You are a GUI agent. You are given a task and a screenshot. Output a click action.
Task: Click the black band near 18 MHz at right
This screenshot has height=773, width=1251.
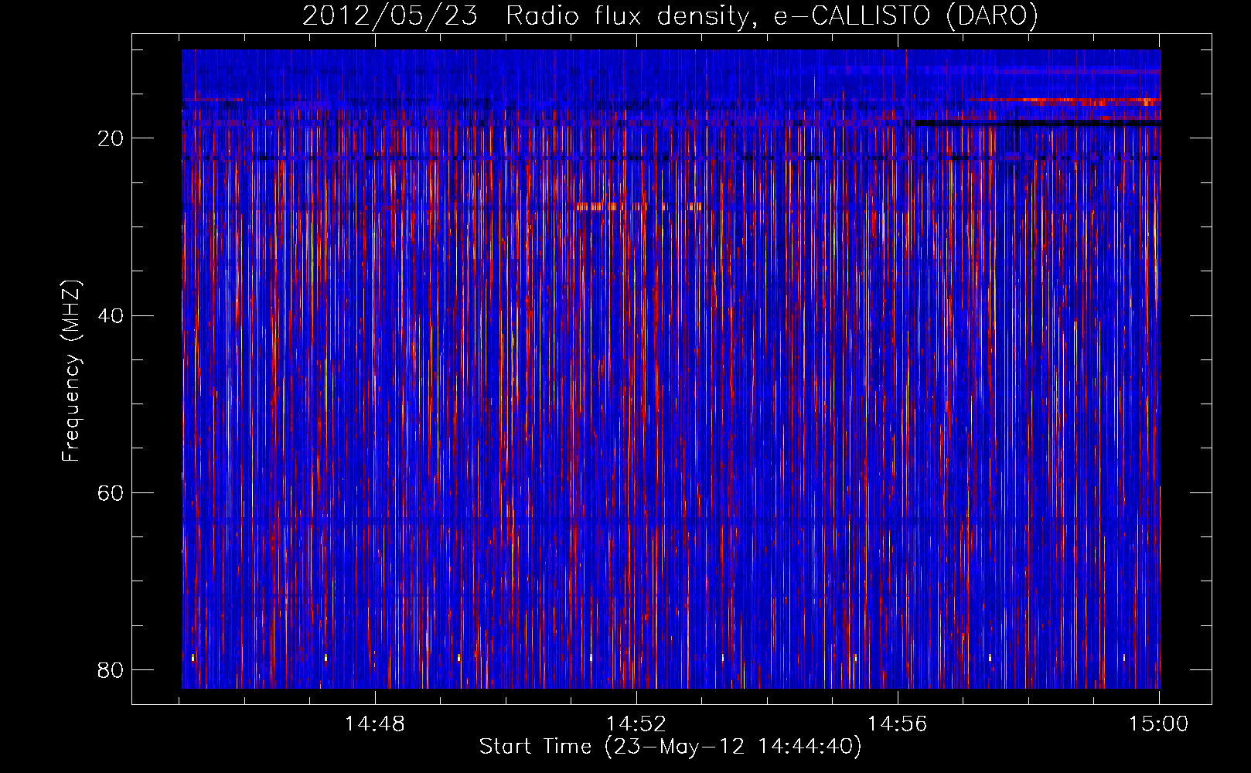pyautogui.click(x=1038, y=123)
